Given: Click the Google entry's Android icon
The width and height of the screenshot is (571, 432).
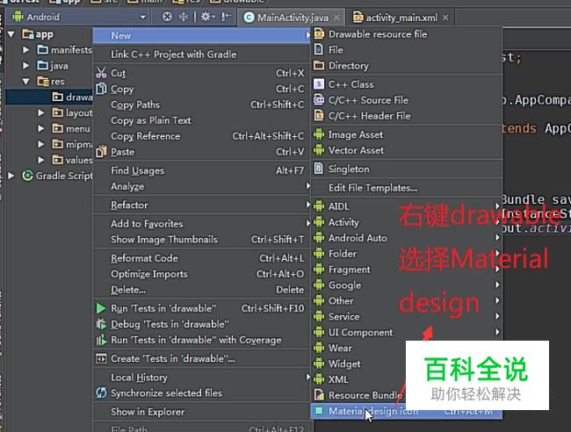Looking at the screenshot, I should (x=319, y=284).
